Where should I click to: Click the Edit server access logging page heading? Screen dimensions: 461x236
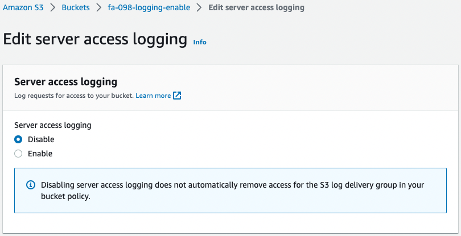(95, 39)
